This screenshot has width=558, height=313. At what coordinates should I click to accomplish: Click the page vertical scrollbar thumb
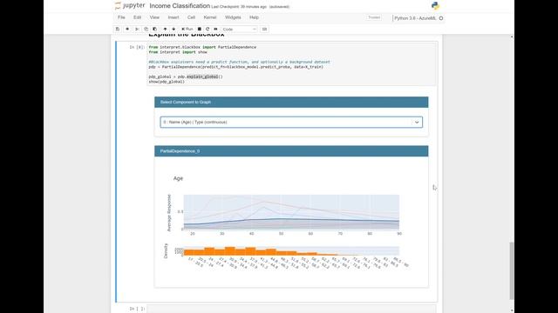(512, 270)
